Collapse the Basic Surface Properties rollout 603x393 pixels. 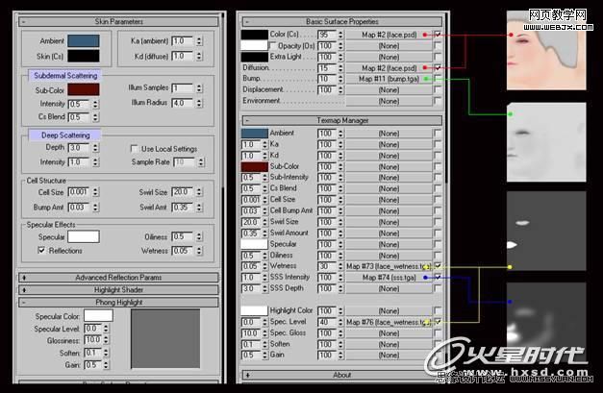341,21
